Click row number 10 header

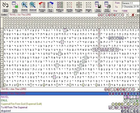[x=2, y=65]
